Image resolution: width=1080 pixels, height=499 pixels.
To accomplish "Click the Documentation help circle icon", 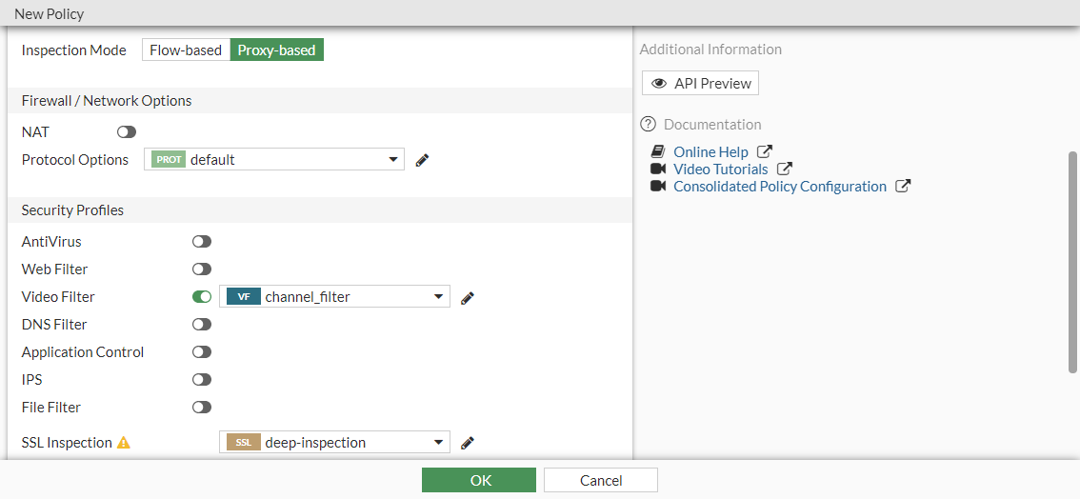I will pos(649,124).
